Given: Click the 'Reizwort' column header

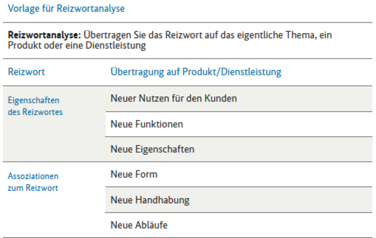Looking at the screenshot, I should tap(26, 72).
